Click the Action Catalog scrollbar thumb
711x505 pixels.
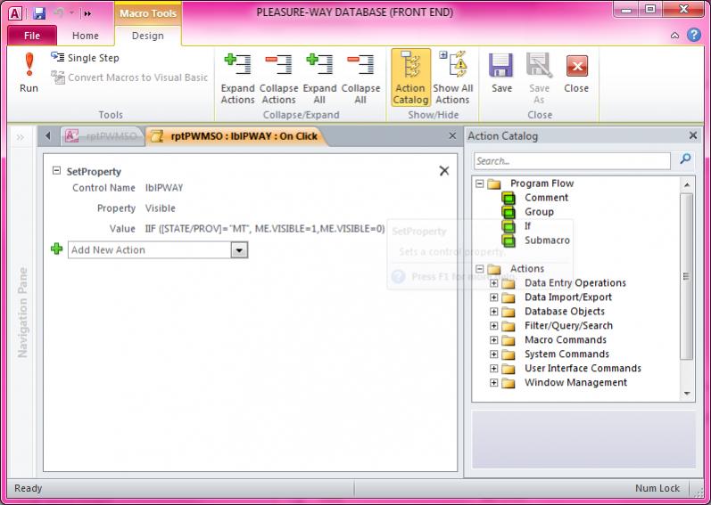(x=687, y=276)
